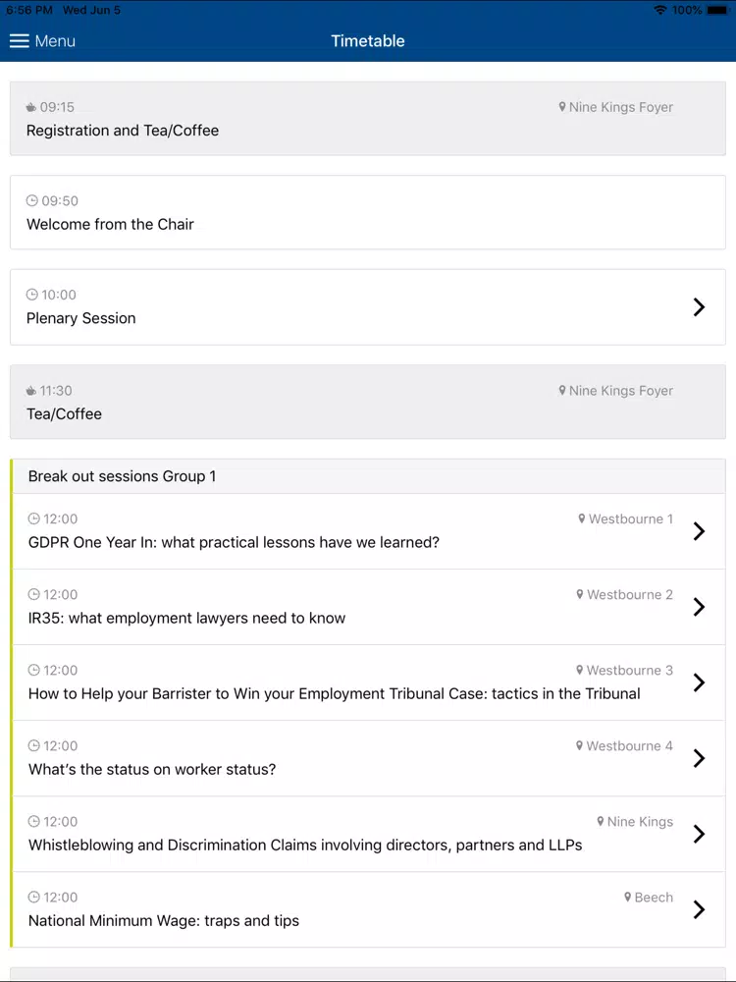This screenshot has width=736, height=982.
Task: Tap the location pin next to Beech
Action: point(628,897)
